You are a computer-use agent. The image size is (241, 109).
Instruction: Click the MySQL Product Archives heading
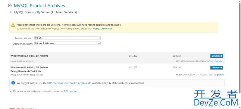pos(39,6)
